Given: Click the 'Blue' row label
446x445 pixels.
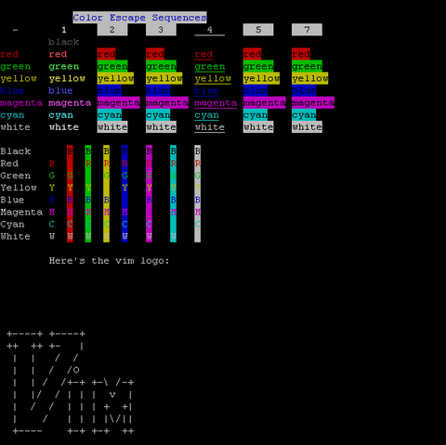Looking at the screenshot, I should coord(12,200).
